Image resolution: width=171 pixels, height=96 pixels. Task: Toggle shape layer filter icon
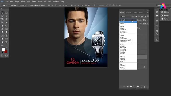pyautogui.click(x=142, y=17)
